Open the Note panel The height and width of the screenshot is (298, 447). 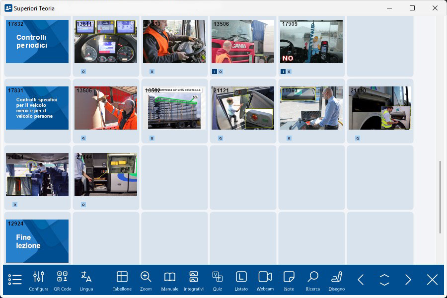point(289,280)
